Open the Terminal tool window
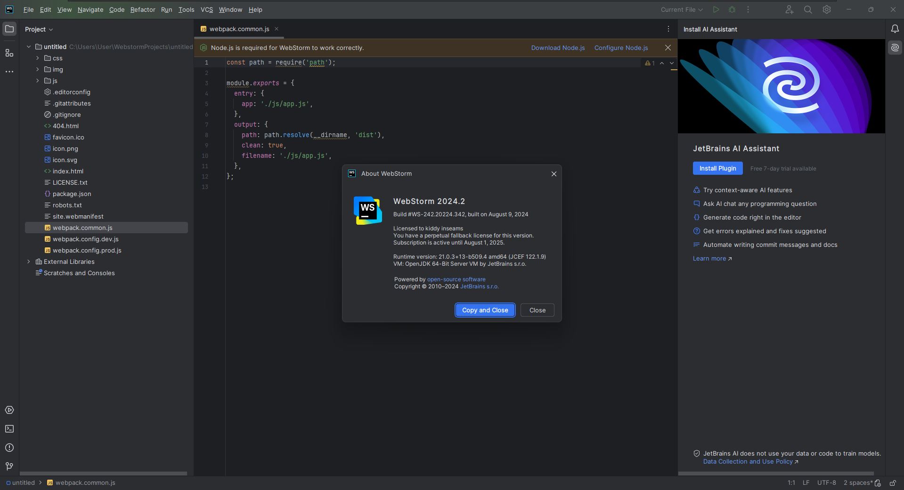Image resolution: width=904 pixels, height=490 pixels. point(9,429)
